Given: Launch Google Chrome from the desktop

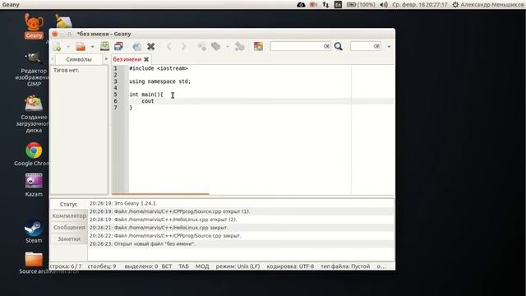Looking at the screenshot, I should coord(34,154).
